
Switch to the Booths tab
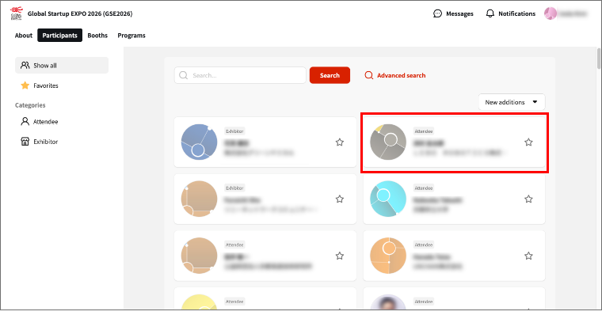click(x=97, y=36)
